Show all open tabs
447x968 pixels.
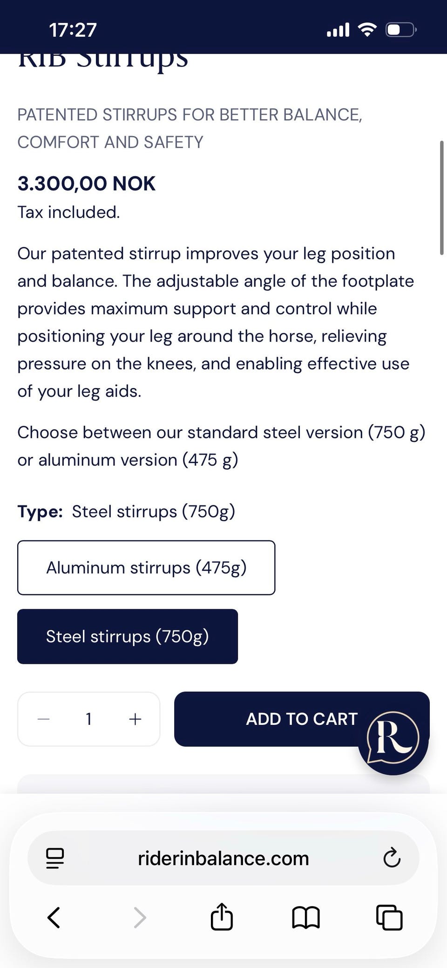coord(389,917)
